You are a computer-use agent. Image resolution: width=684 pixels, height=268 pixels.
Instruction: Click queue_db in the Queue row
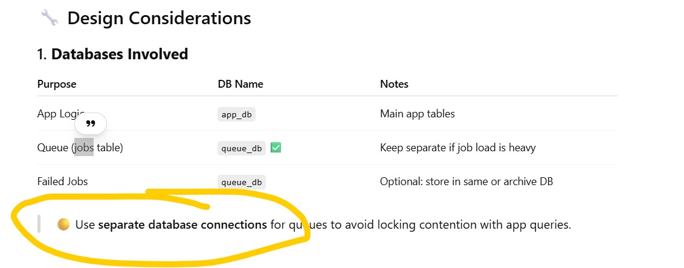[x=242, y=148]
